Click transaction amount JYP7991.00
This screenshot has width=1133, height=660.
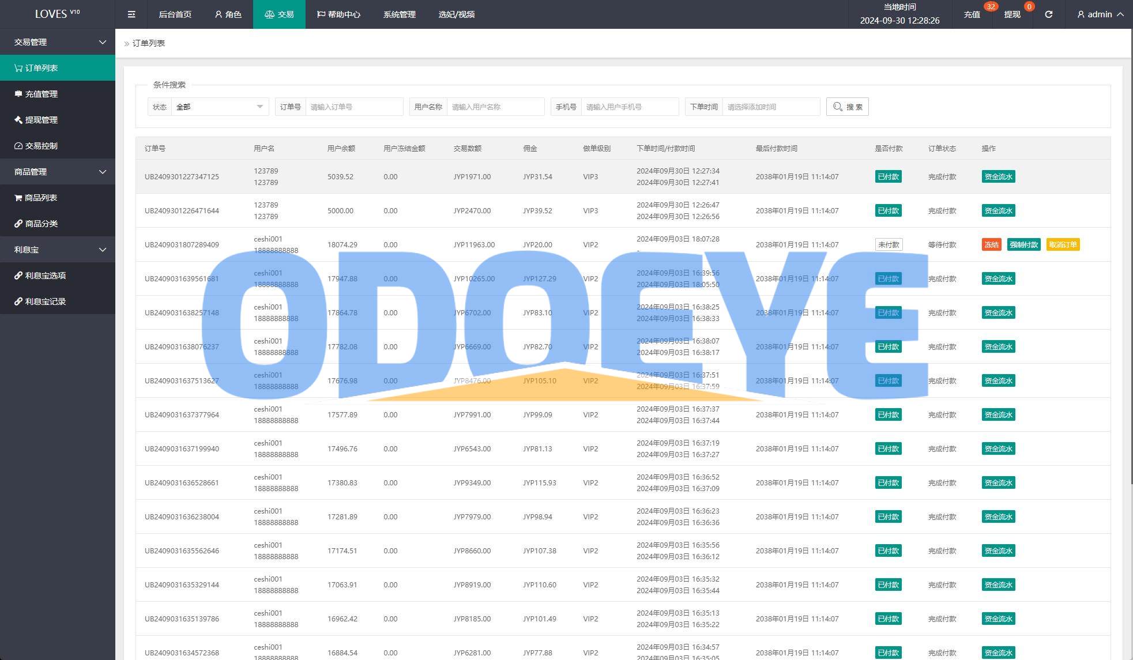click(x=472, y=414)
